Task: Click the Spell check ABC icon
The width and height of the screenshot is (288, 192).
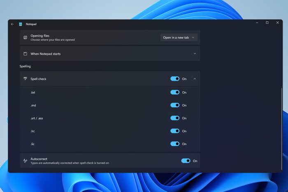Action: 26,79
